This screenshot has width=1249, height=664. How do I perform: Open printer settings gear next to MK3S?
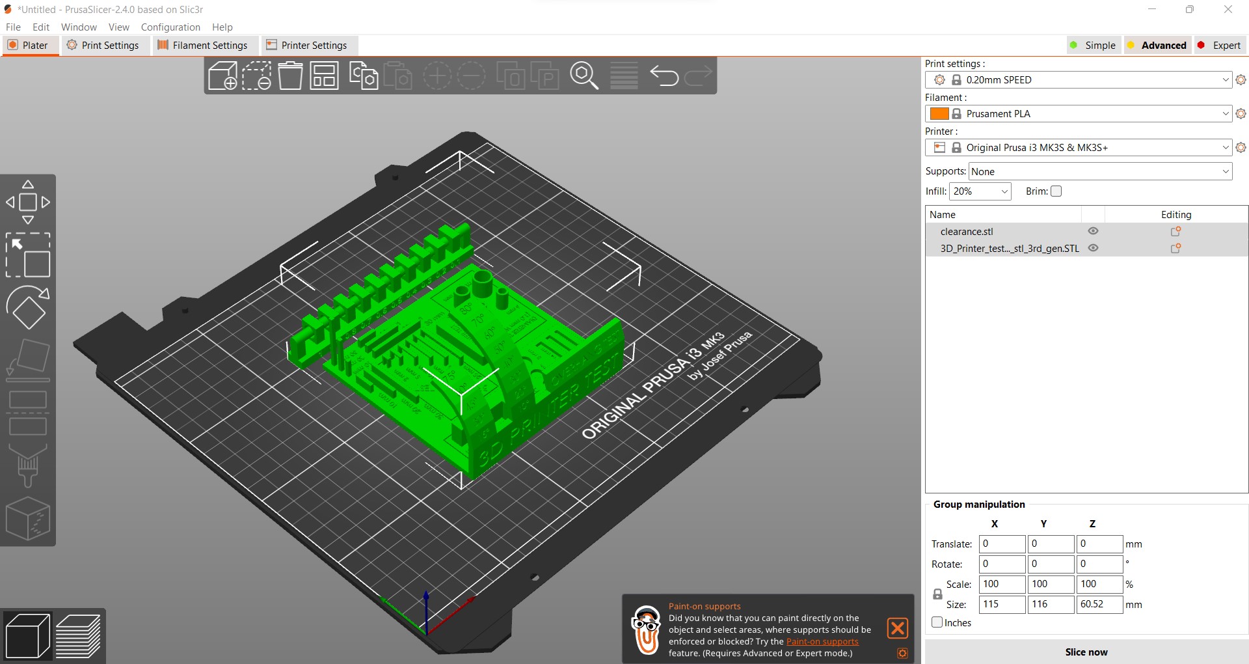pos(1241,147)
